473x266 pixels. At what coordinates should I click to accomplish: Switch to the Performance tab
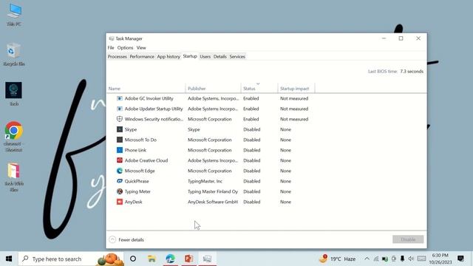pyautogui.click(x=142, y=56)
